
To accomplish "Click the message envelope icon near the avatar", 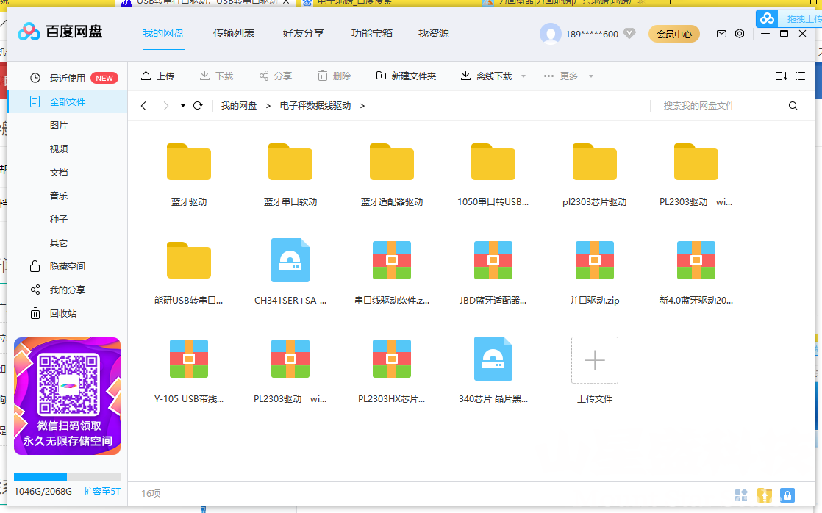I will tap(721, 33).
